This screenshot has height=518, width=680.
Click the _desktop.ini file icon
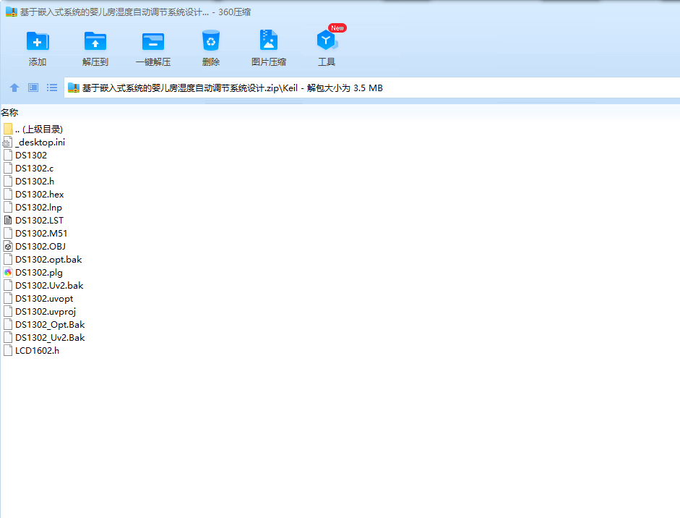(7, 142)
